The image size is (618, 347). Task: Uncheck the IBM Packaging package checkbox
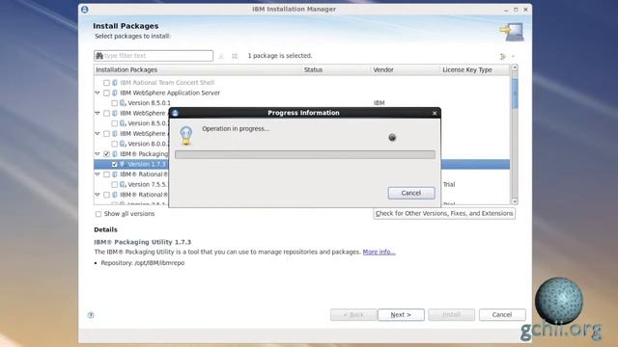106,154
